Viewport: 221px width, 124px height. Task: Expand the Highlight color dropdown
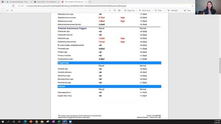tap(180, 10)
